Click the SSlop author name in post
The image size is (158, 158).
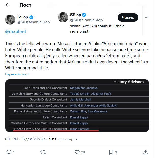point(23,17)
